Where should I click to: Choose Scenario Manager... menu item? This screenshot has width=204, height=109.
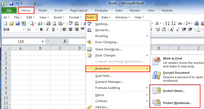pos(118,82)
